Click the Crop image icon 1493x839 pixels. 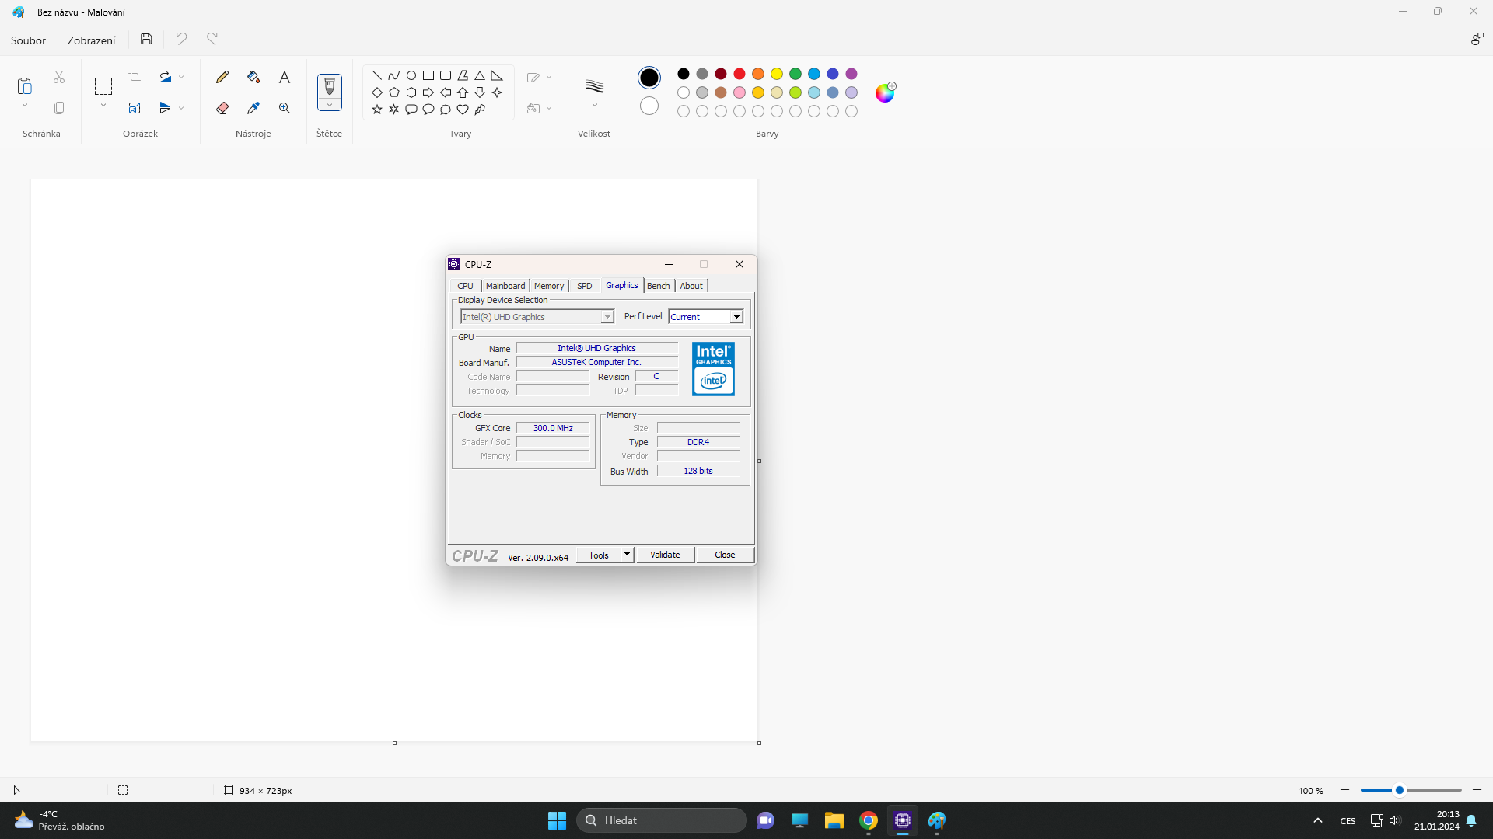point(135,77)
